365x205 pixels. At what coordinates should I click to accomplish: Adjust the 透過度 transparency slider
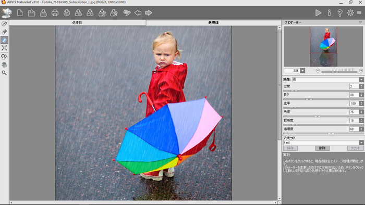click(324, 134)
